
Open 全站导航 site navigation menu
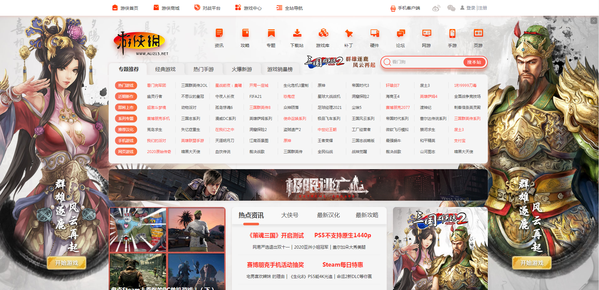[290, 8]
